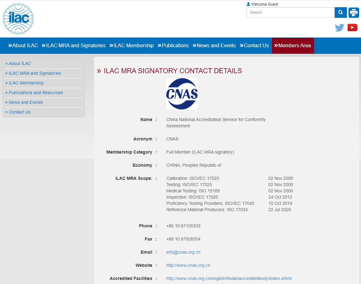Click the printer icon button
361x284 pixels.
[354, 13]
